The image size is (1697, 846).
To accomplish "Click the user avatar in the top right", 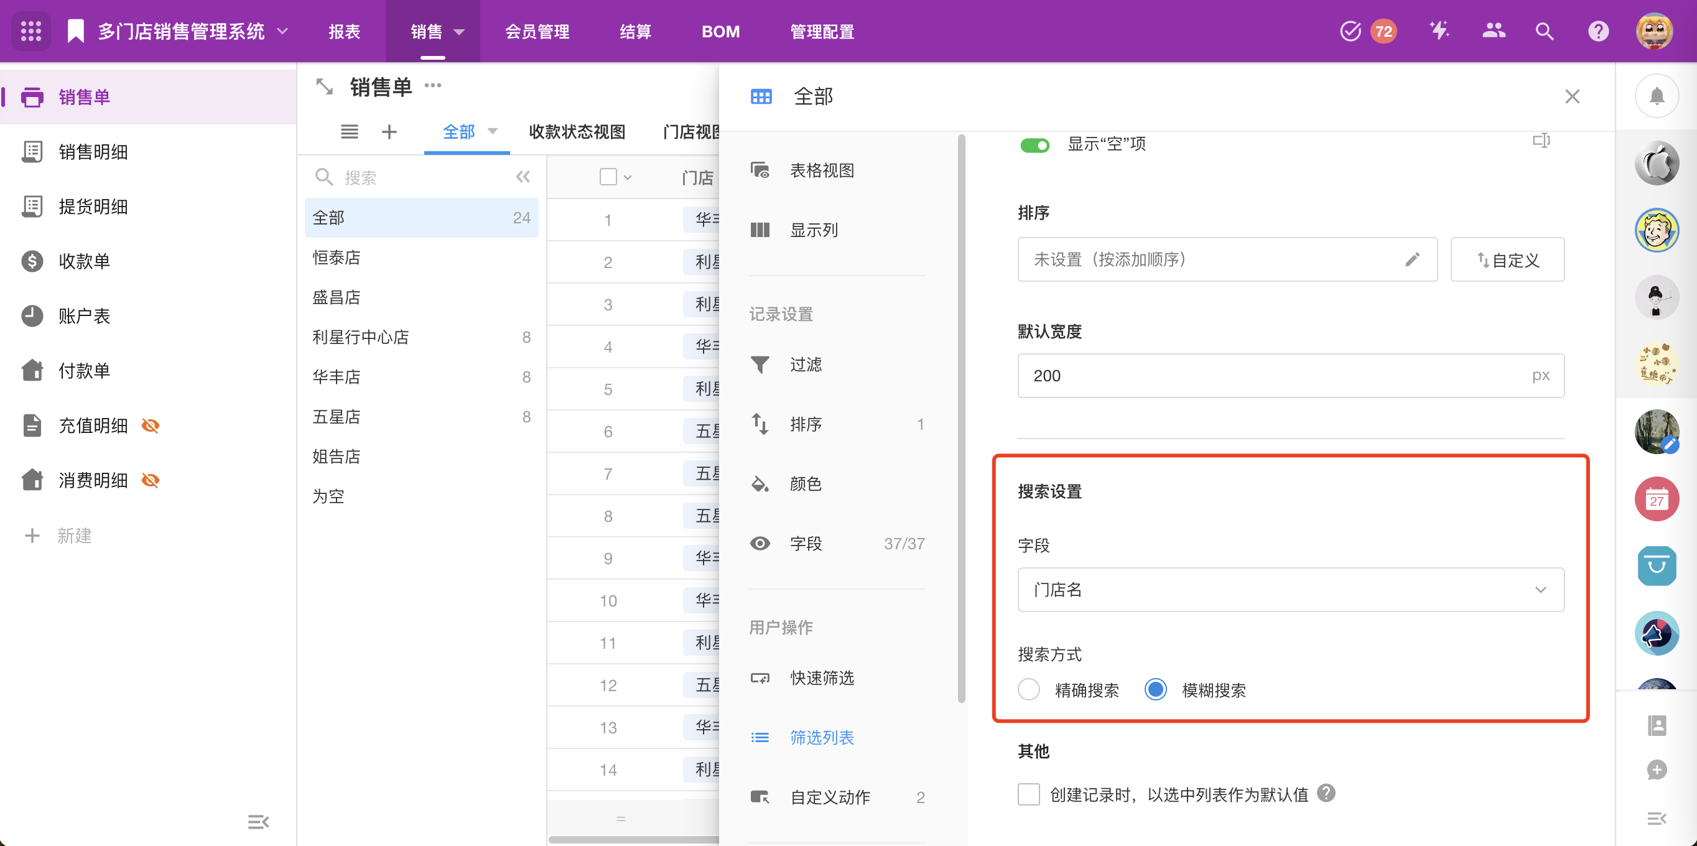I will pos(1653,31).
